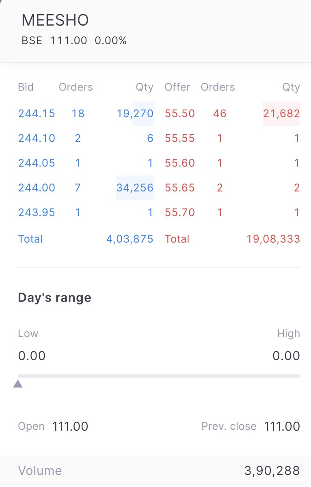Tap the Offer column header
311x487 pixels.
[x=177, y=87]
